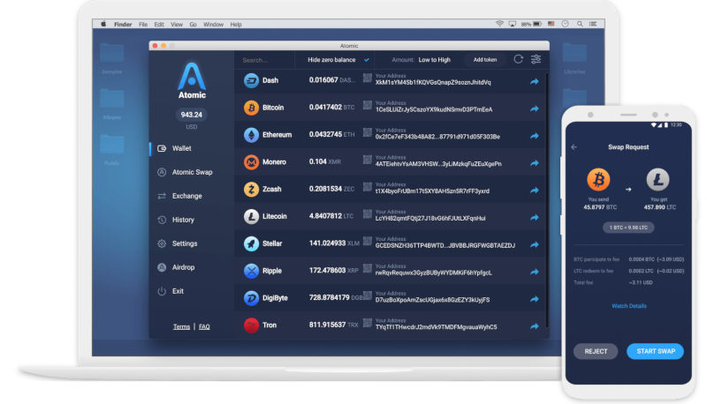Tap the START SWAP button on phone
707x404 pixels.
coord(656,351)
